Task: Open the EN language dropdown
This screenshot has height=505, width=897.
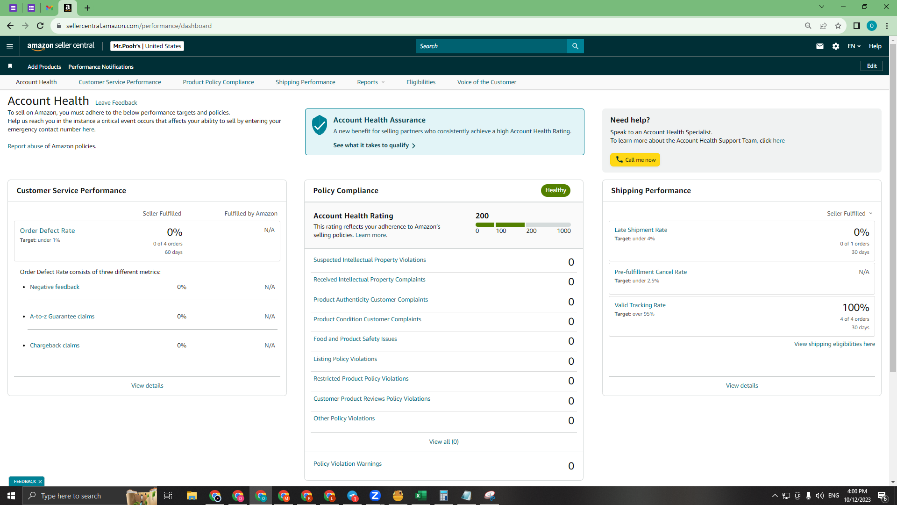Action: [854, 46]
